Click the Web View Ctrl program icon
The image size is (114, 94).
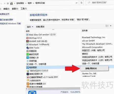[x=27, y=35]
